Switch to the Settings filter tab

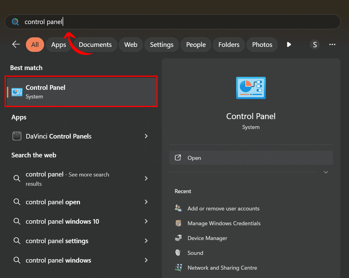pyautogui.click(x=162, y=44)
